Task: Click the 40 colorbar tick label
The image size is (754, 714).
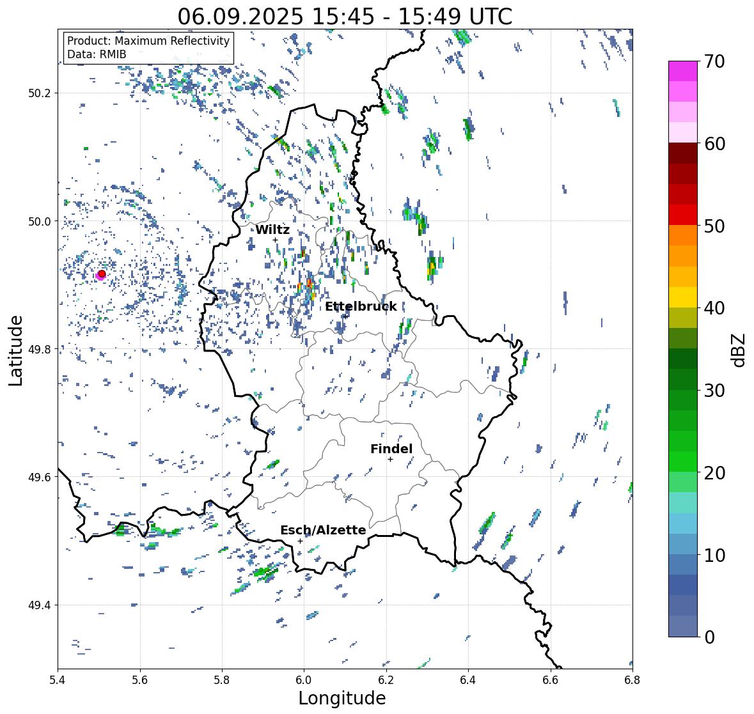Action: click(714, 308)
